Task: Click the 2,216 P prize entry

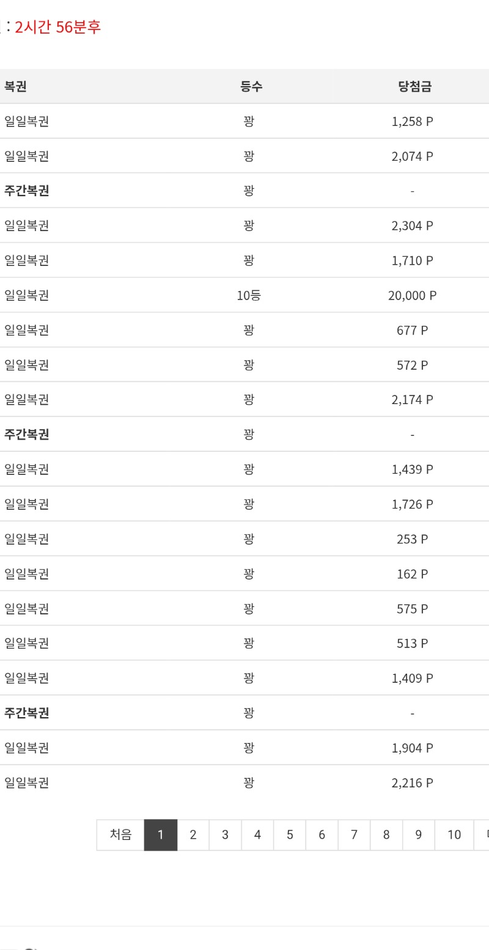Action: point(412,783)
